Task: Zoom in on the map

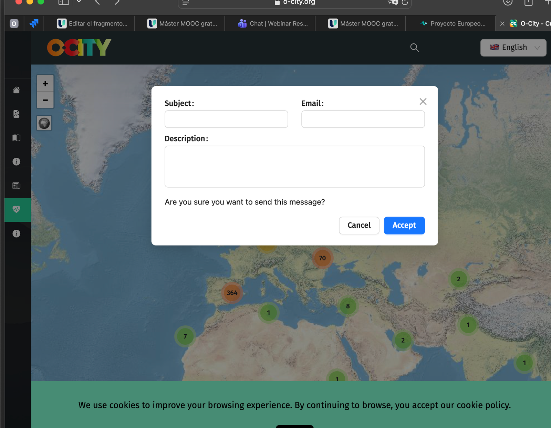Action: (45, 84)
